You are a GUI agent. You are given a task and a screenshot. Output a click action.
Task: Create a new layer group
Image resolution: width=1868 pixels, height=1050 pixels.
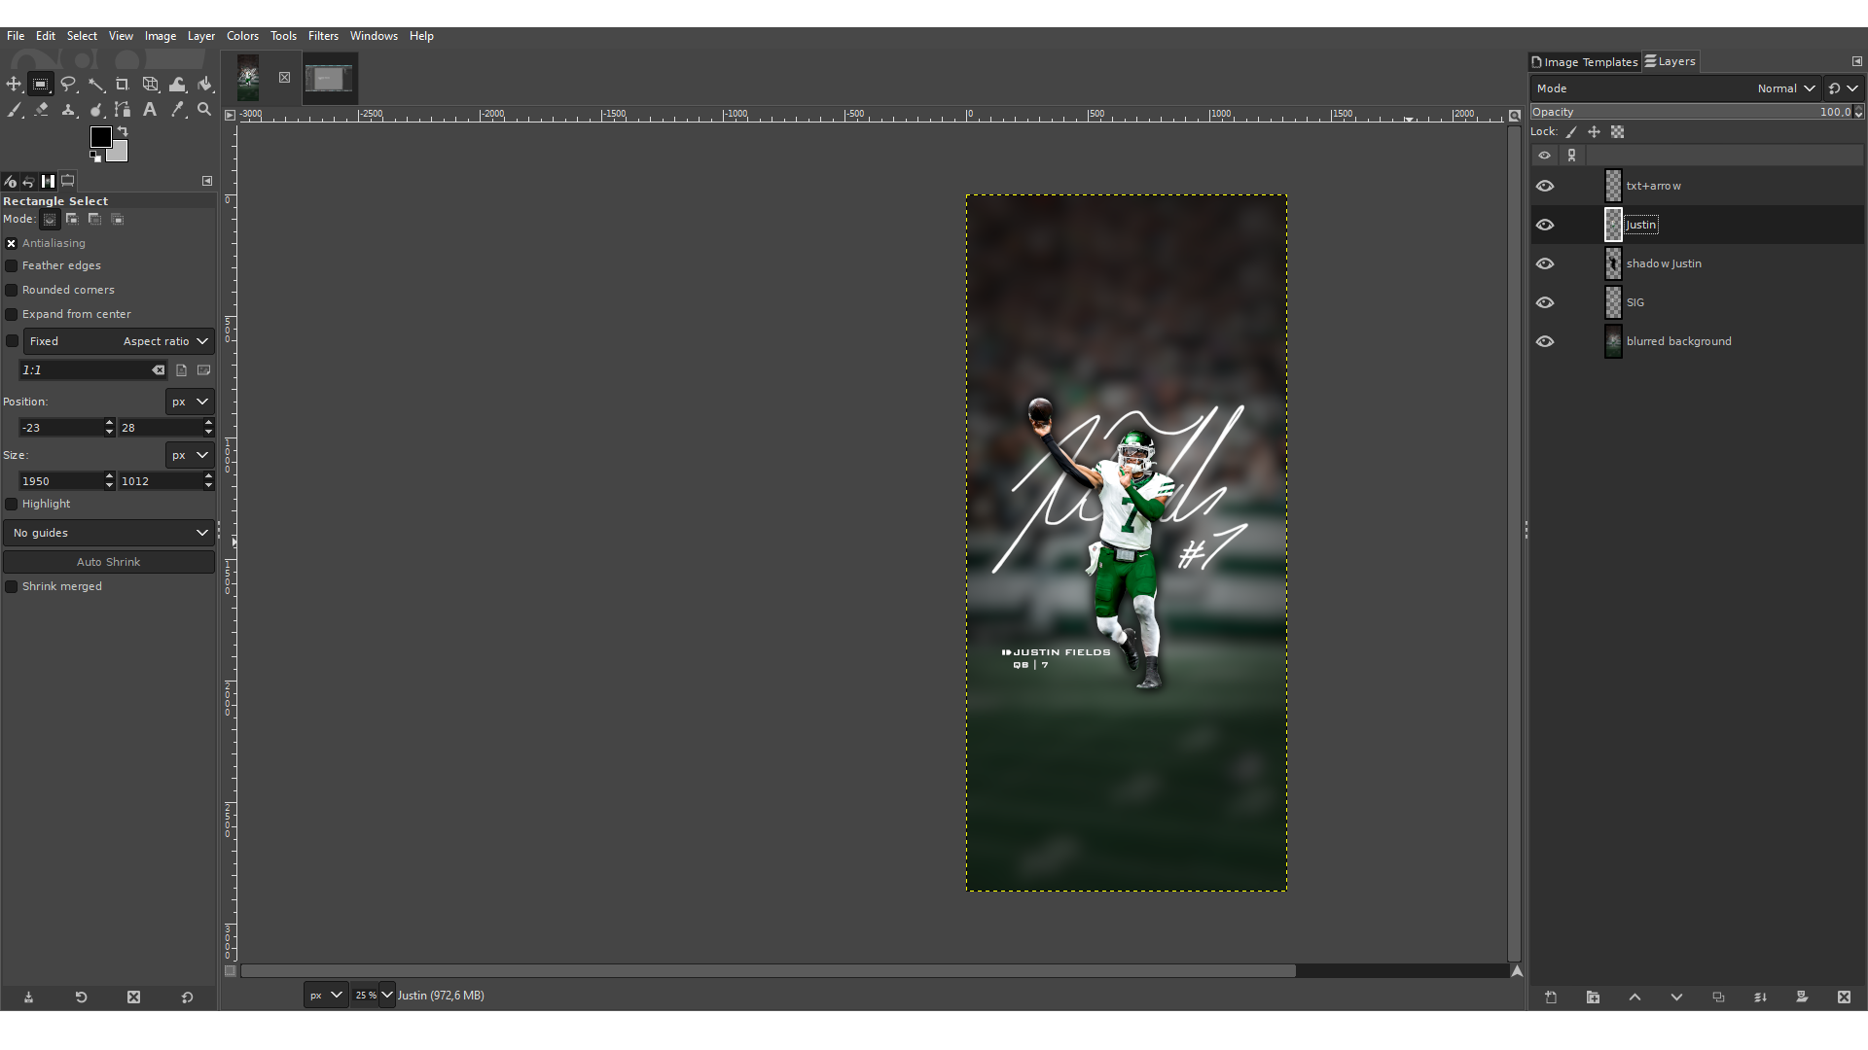point(1593,997)
